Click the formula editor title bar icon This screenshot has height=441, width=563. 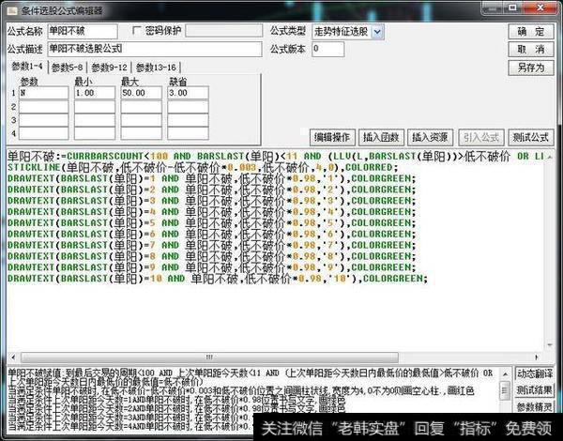click(8, 9)
